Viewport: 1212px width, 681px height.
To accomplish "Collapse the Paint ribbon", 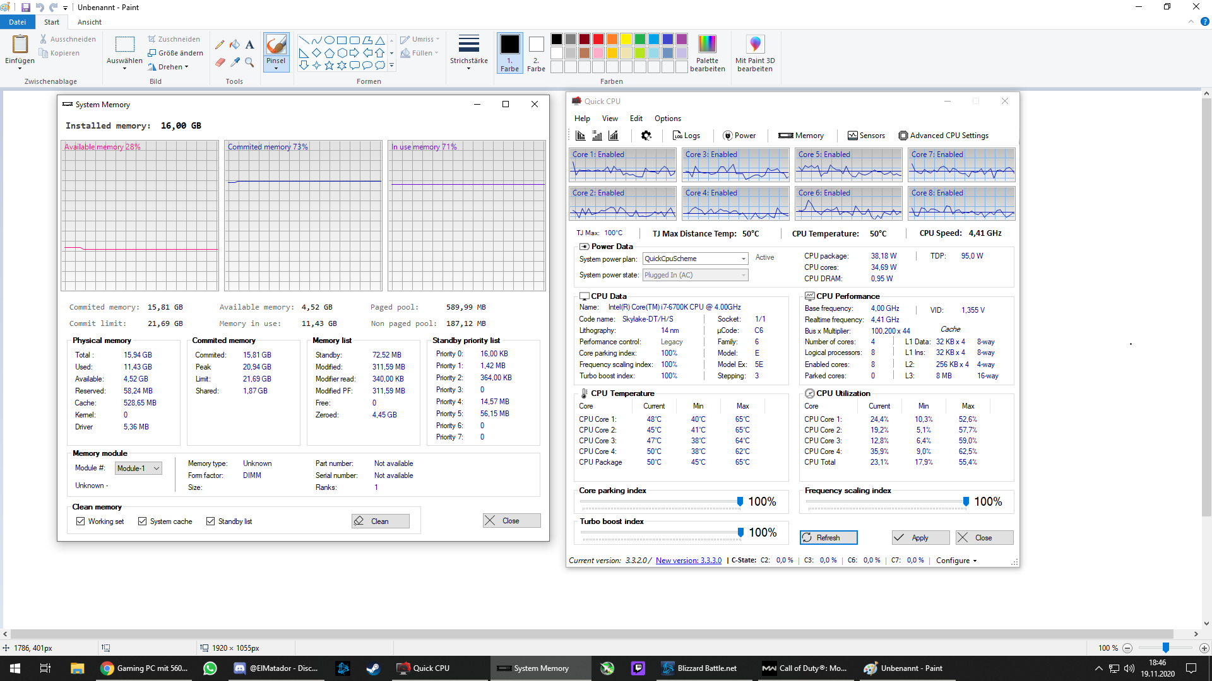I will coord(1191,21).
